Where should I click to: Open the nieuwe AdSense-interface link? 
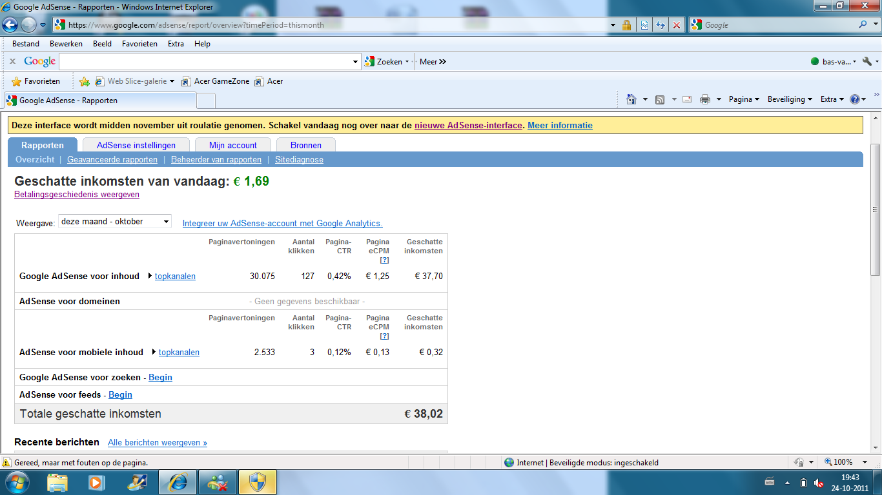(468, 126)
